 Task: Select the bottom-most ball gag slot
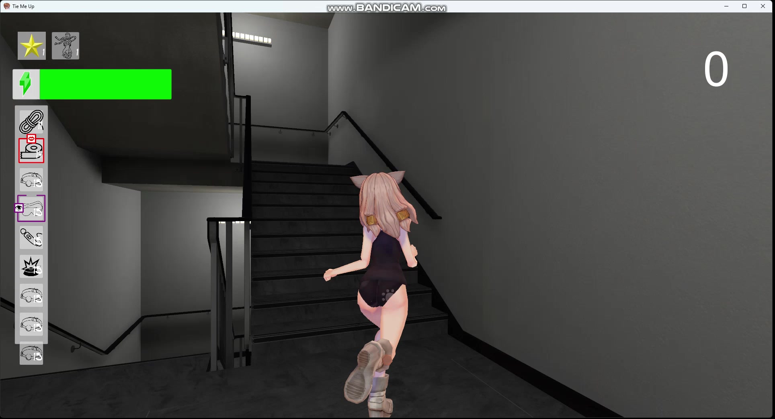click(x=31, y=353)
